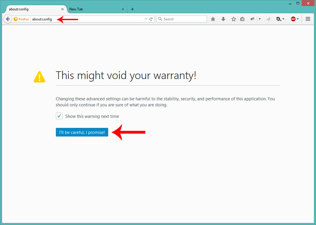The width and height of the screenshot is (316, 225).
Task: Reload the page with the refresh icon
Action: [151, 19]
